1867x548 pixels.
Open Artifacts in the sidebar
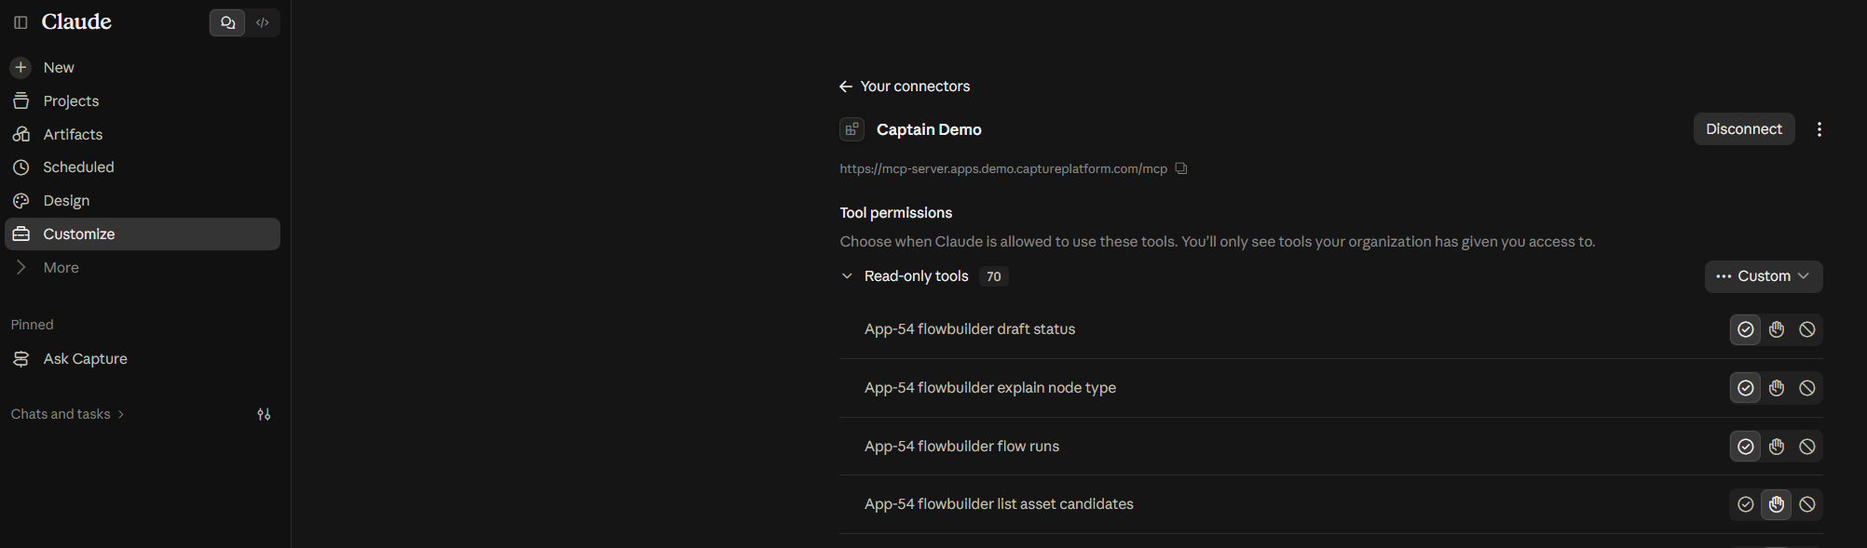click(x=143, y=134)
